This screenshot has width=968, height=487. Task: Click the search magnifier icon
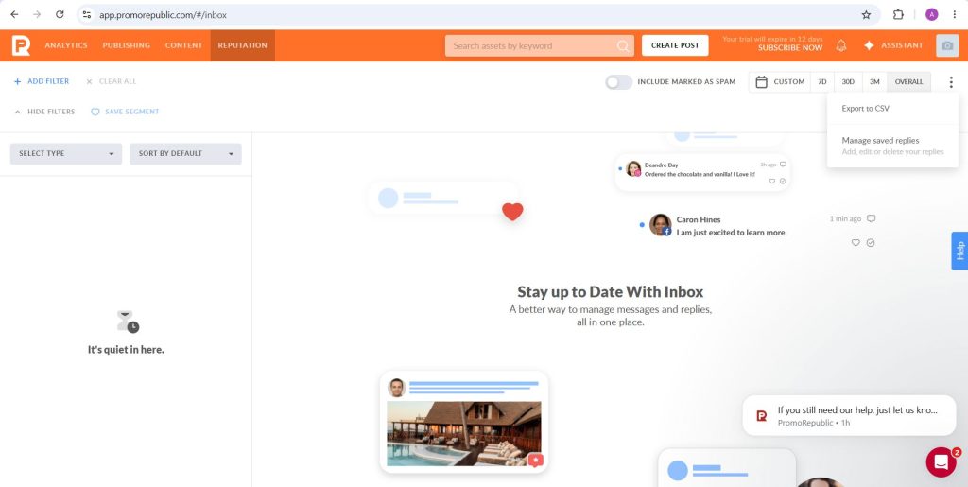point(623,45)
